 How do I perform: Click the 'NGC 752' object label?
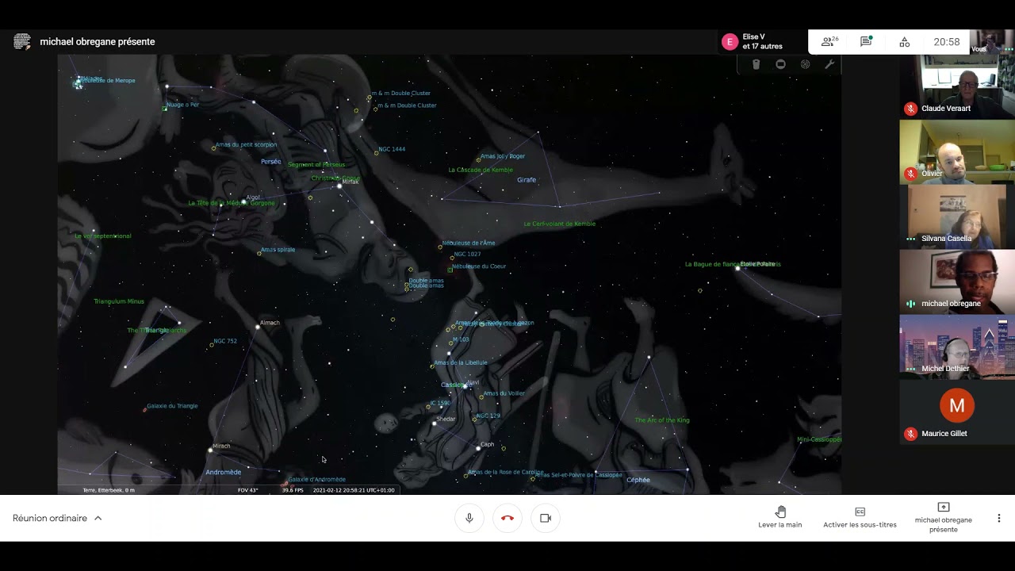point(225,341)
